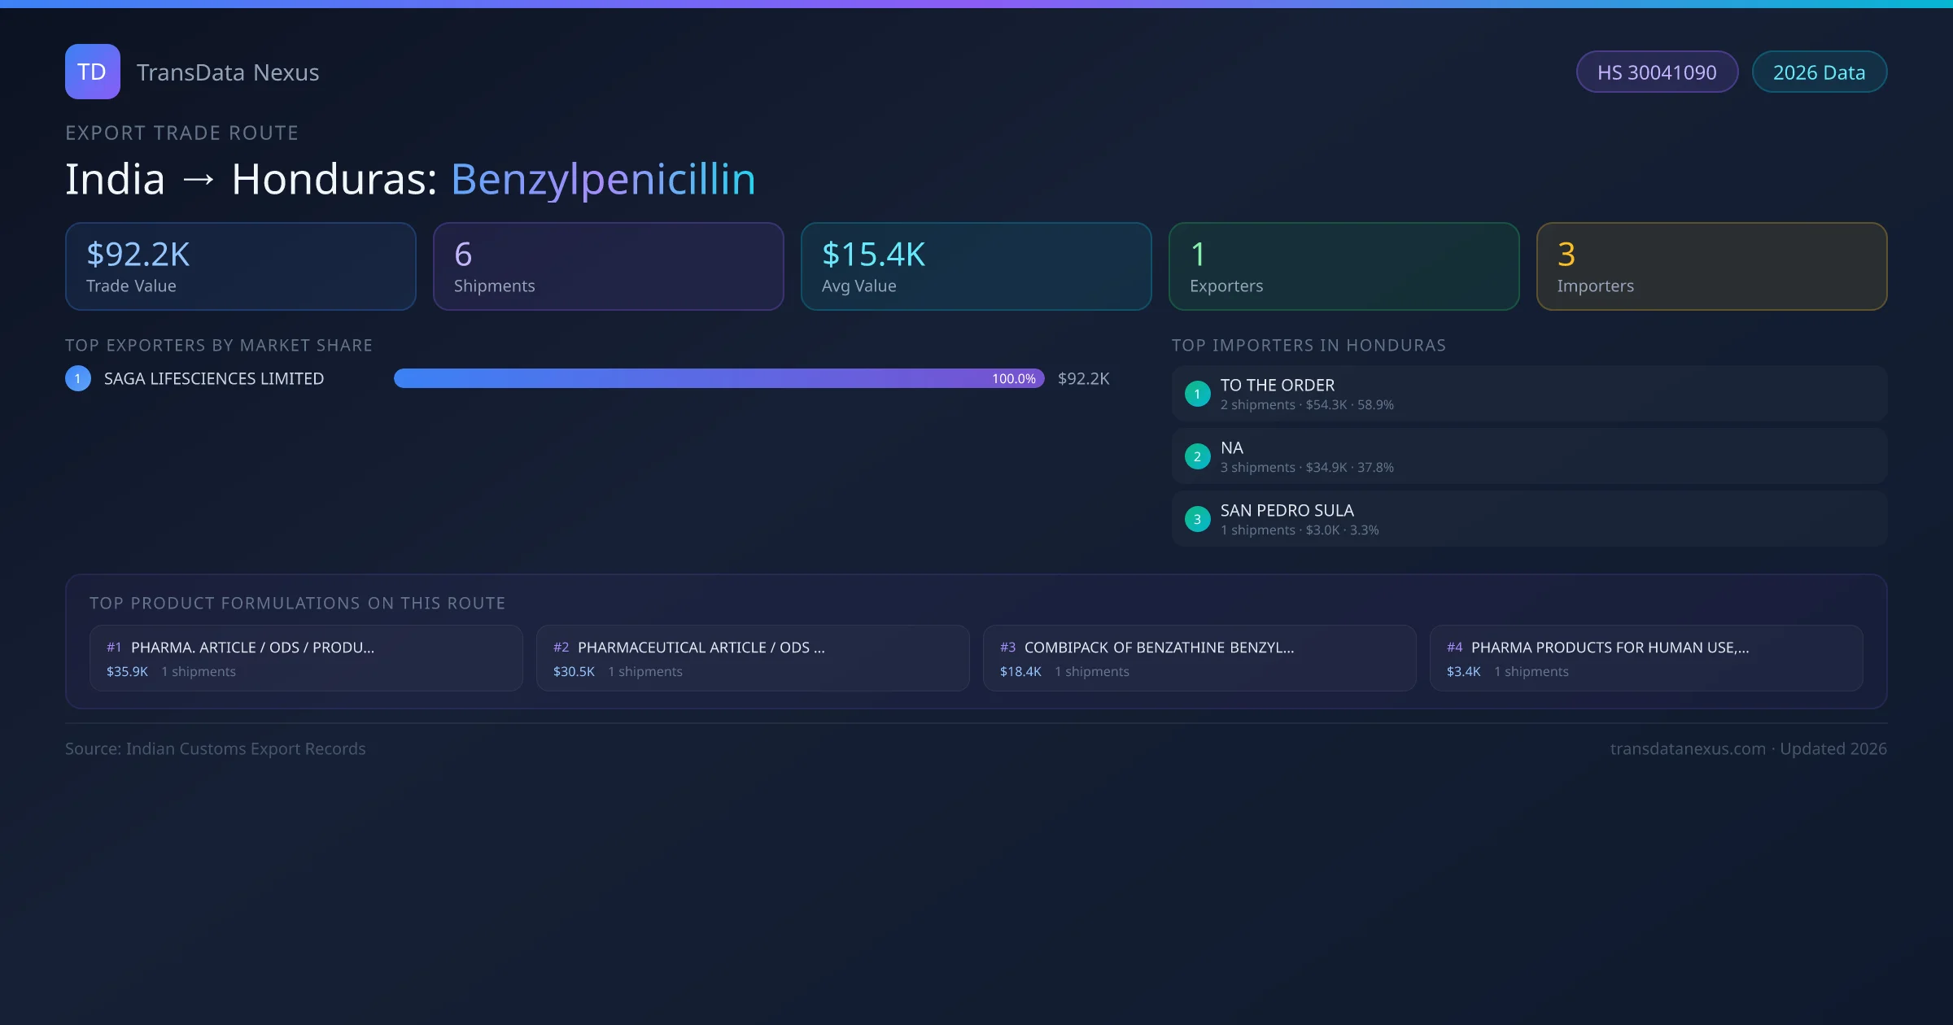
Task: Click the transdatanexus.com footer link
Action: click(1687, 748)
